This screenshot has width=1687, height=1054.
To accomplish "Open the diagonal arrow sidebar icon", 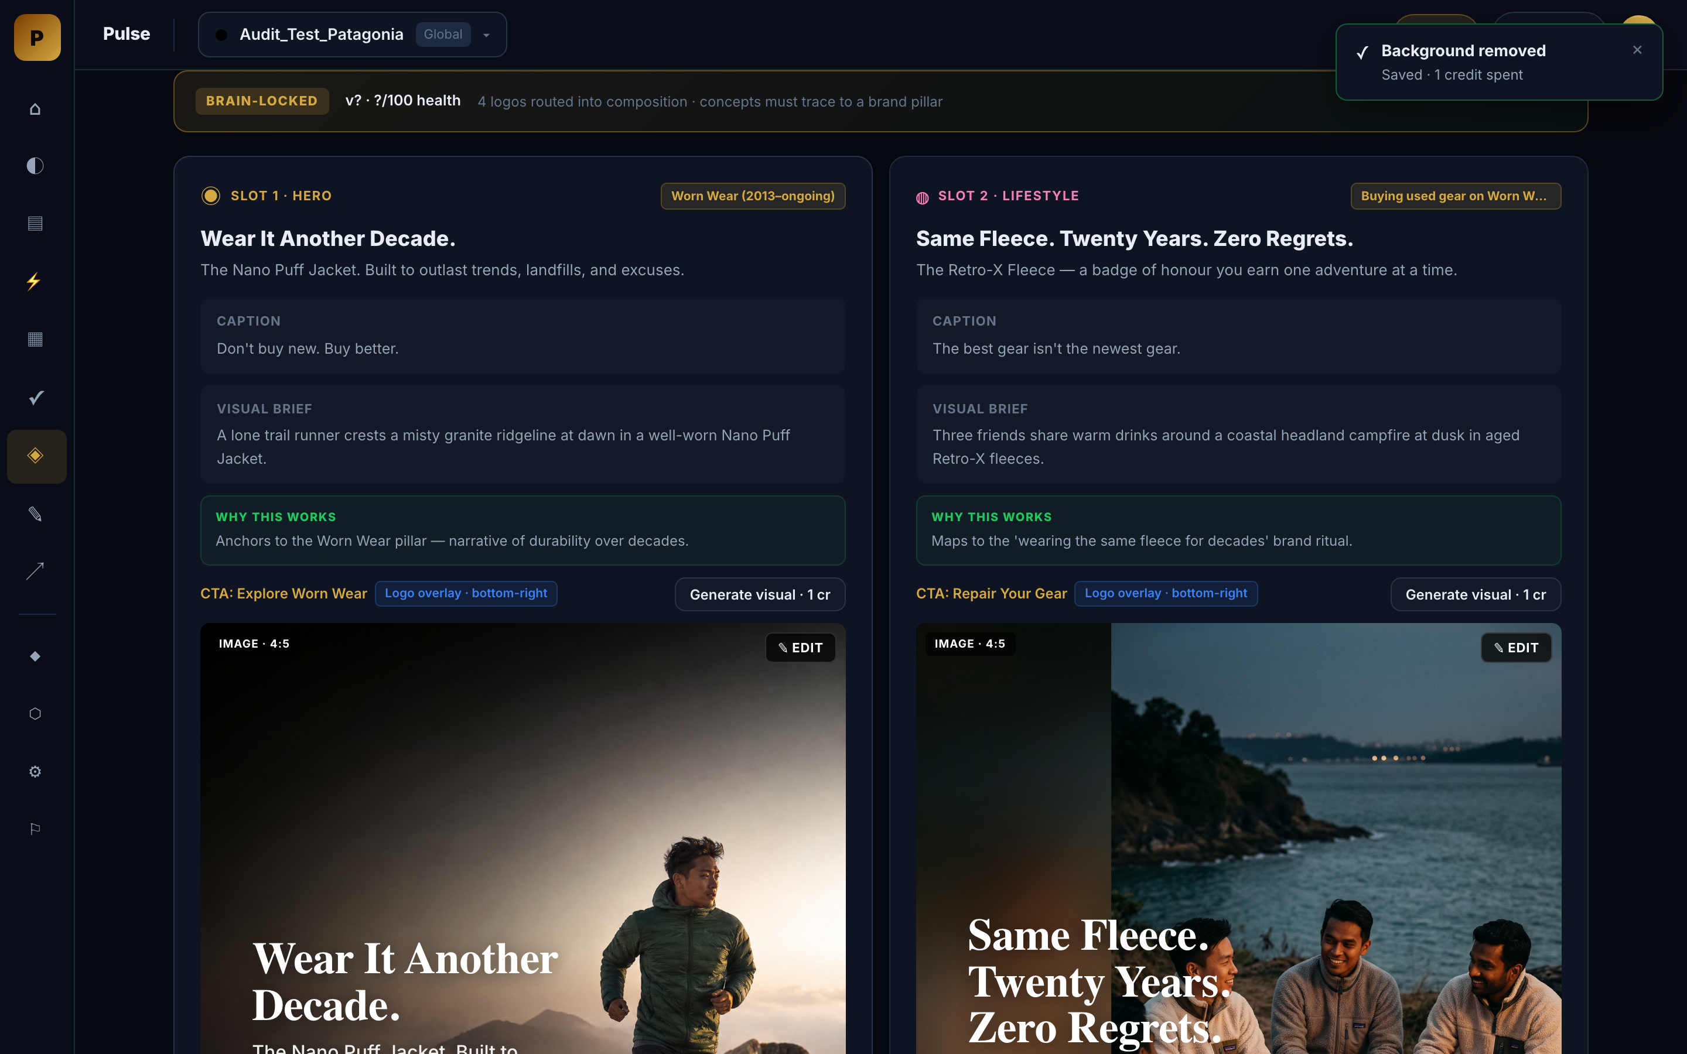I will point(35,571).
